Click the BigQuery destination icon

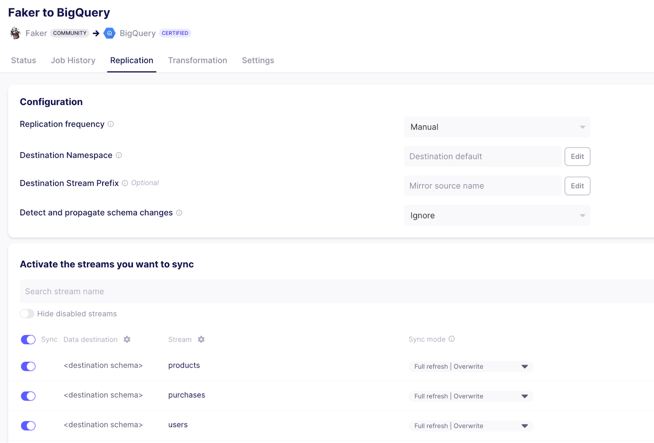pyautogui.click(x=109, y=33)
